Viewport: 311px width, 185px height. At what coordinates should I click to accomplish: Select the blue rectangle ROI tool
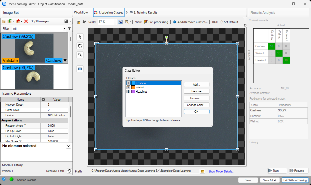point(80,69)
